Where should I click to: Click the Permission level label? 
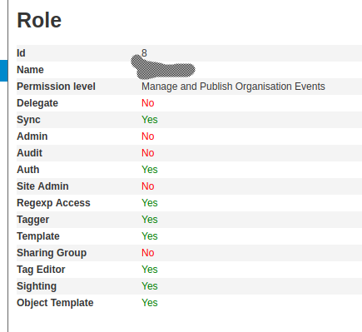[x=56, y=87]
